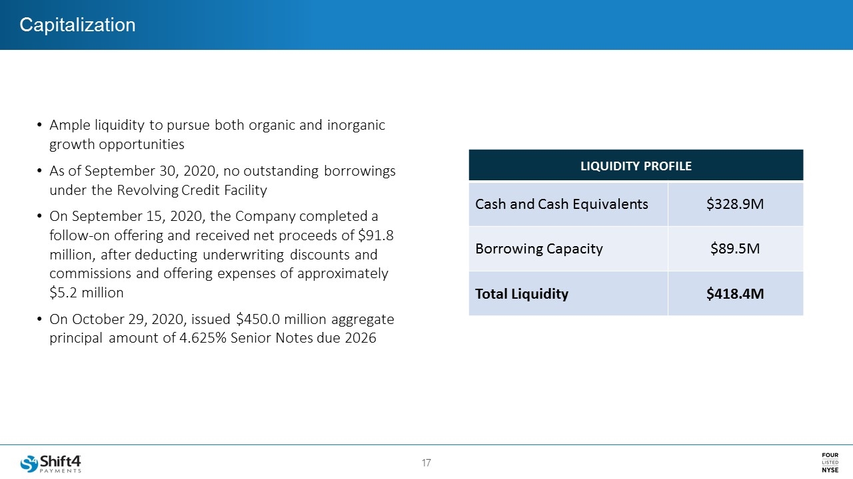The height and width of the screenshot is (479, 853).
Task: Click the '$5.2 million' text line
Action: click(86, 293)
